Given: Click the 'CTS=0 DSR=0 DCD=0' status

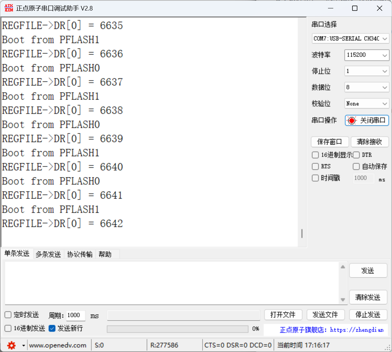Looking at the screenshot, I should coord(238,345).
